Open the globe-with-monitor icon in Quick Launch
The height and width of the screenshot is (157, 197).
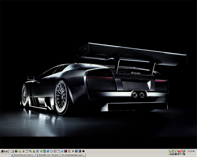coord(37,151)
